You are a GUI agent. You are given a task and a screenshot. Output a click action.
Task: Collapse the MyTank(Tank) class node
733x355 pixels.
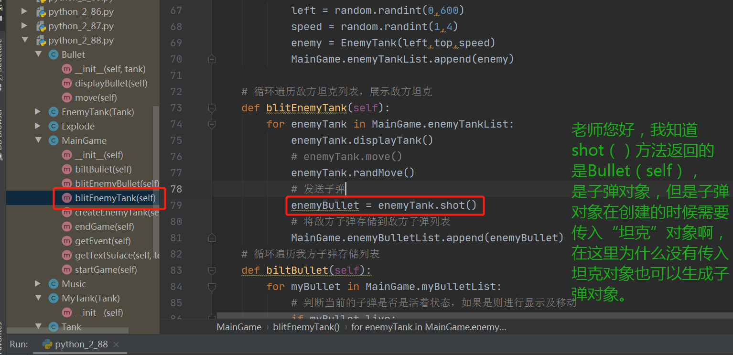[38, 299]
